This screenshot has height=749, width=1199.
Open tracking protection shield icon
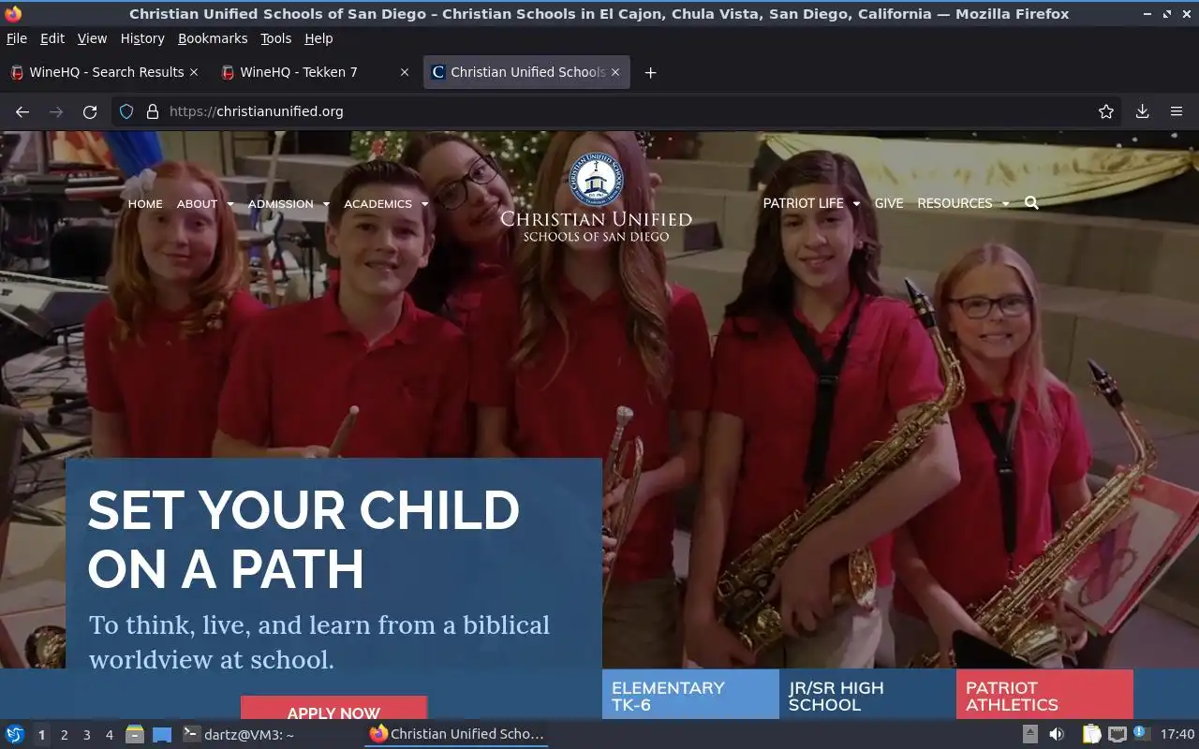pyautogui.click(x=126, y=111)
